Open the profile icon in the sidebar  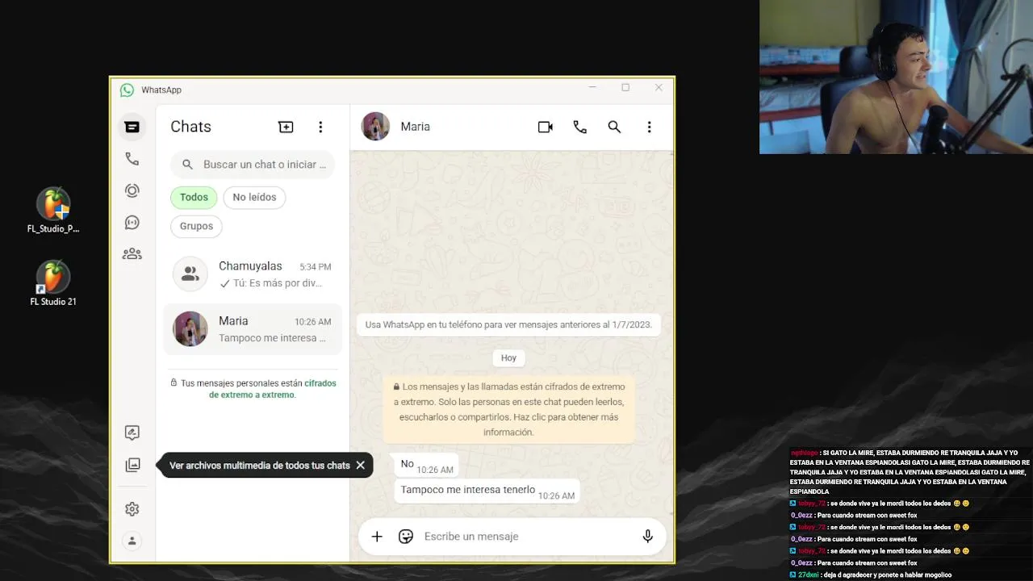tap(132, 541)
